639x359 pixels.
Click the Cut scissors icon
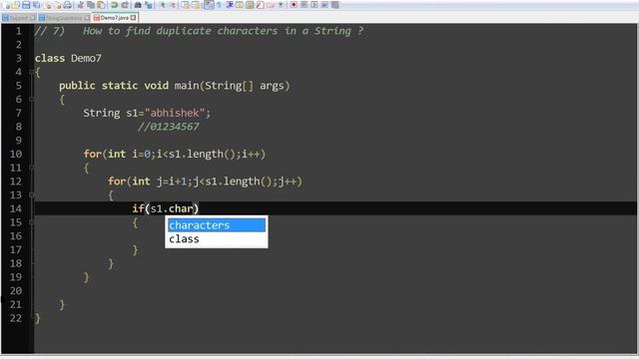[81, 5]
